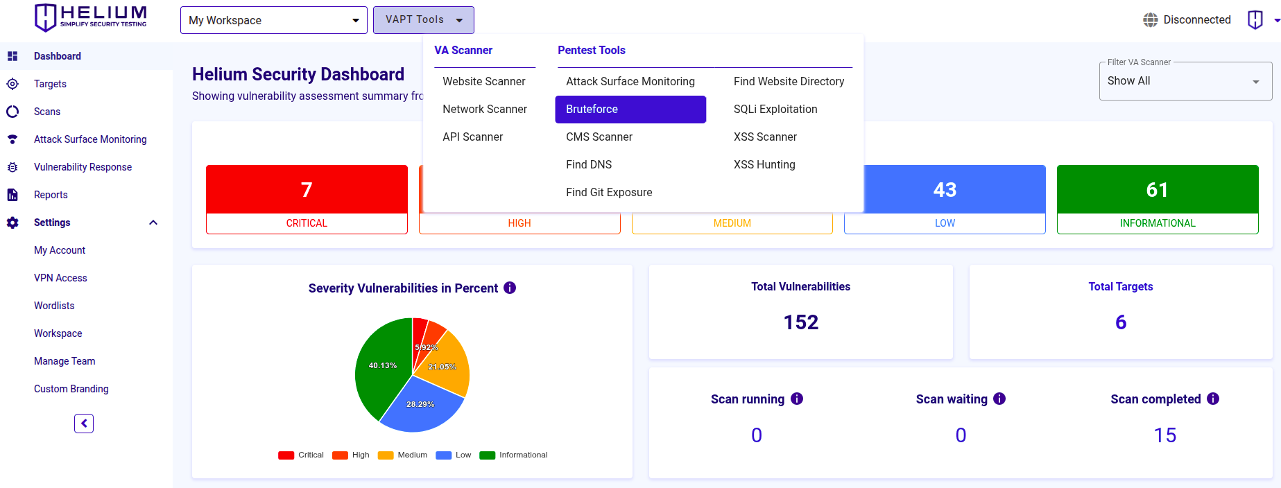Click the blue Low slice of pie chart

(x=420, y=409)
